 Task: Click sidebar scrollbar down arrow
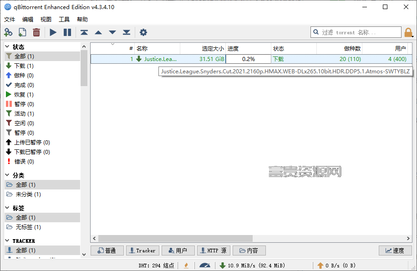[84, 255]
